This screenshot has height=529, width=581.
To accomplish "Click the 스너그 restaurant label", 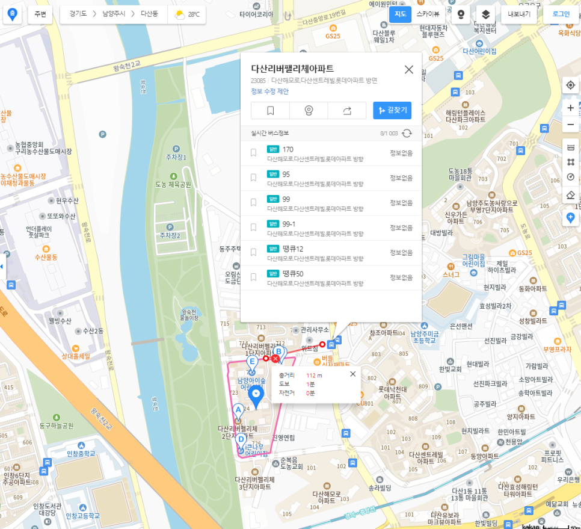I will click(x=451, y=274).
